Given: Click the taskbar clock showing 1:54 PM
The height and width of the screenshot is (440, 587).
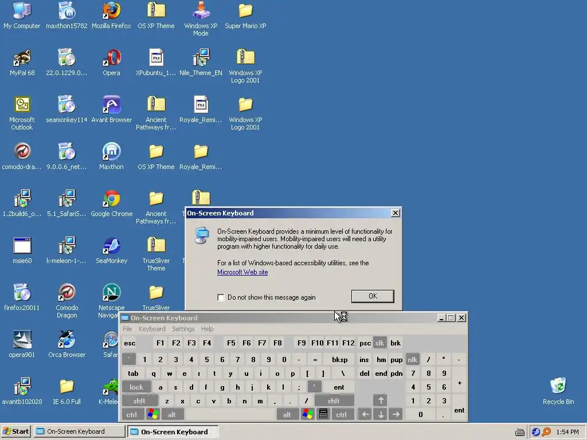Looking at the screenshot, I should point(567,432).
